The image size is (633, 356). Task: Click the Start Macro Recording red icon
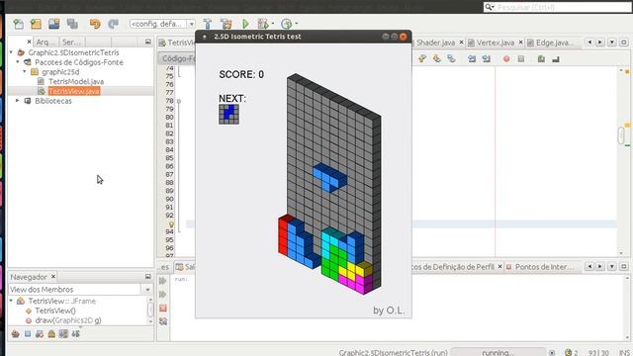coord(506,59)
